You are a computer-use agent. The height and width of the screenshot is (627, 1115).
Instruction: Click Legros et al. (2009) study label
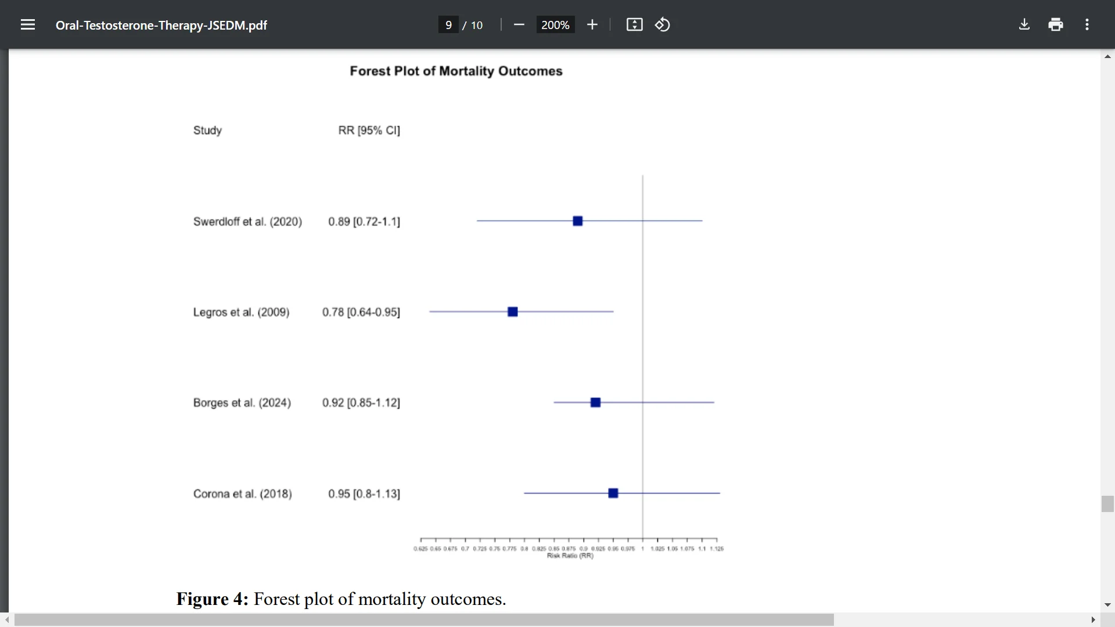(241, 312)
